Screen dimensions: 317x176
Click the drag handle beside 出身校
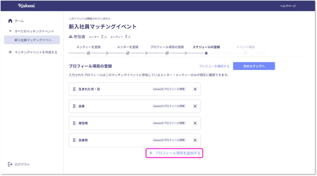[x=74, y=140]
